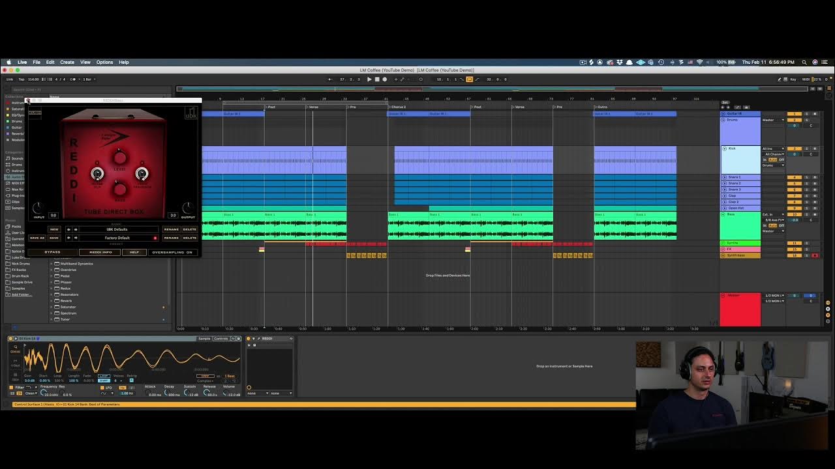The height and width of the screenshot is (469, 835).
Task: Flip the Ground Lift switch on REDDI
Action: pos(97,174)
